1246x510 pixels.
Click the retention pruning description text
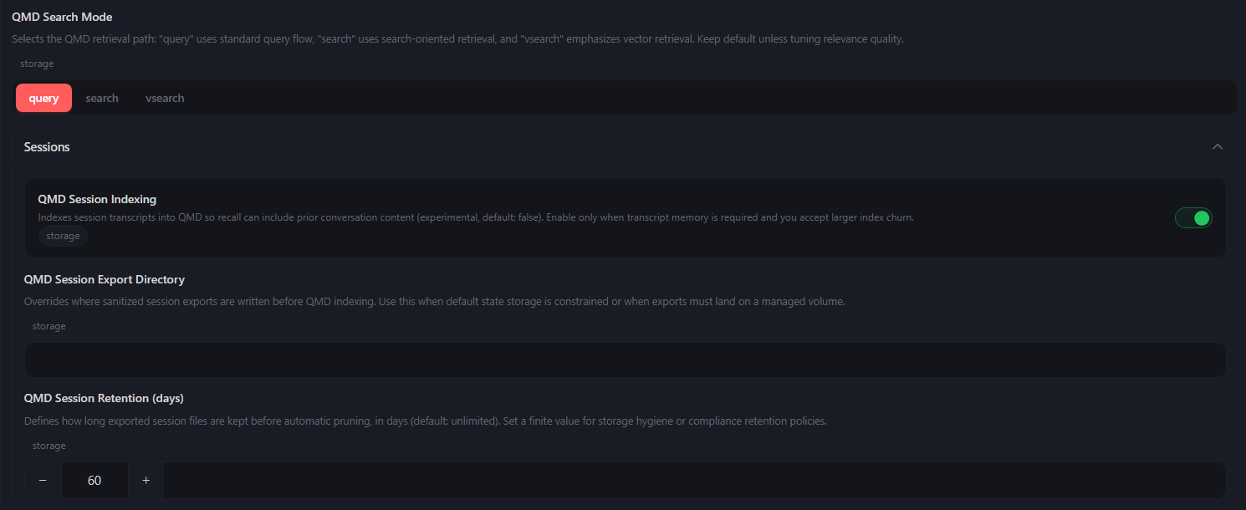click(425, 421)
